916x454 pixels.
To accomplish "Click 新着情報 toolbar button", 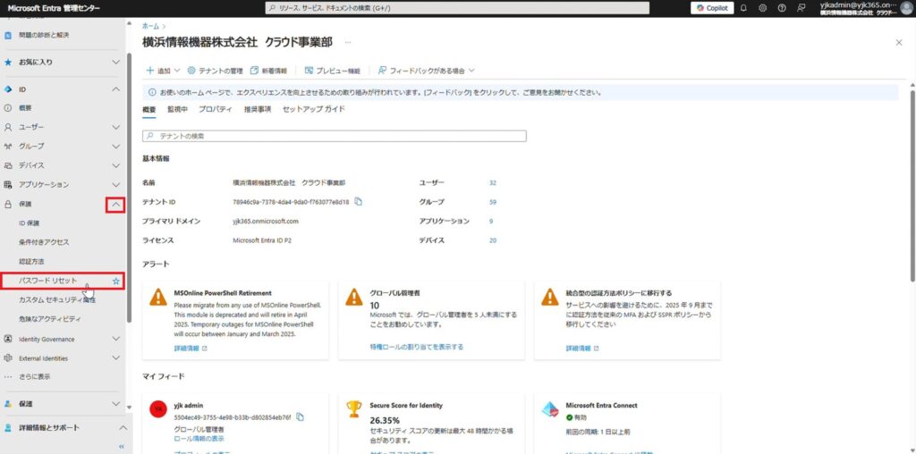I will (268, 71).
